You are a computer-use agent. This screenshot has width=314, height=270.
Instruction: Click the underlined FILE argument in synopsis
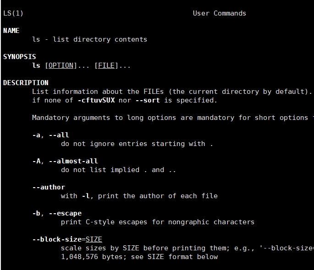(106, 65)
